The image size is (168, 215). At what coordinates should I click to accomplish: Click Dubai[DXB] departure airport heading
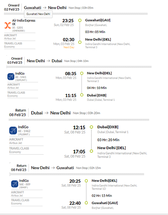(108, 127)
